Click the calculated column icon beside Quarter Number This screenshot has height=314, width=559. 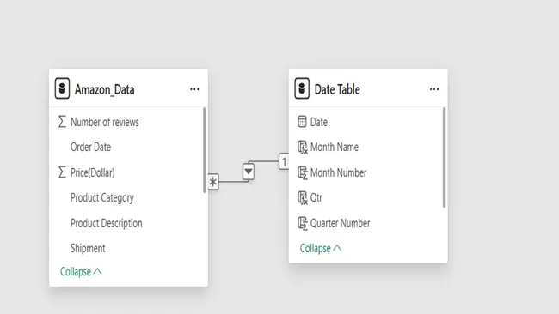click(x=303, y=223)
